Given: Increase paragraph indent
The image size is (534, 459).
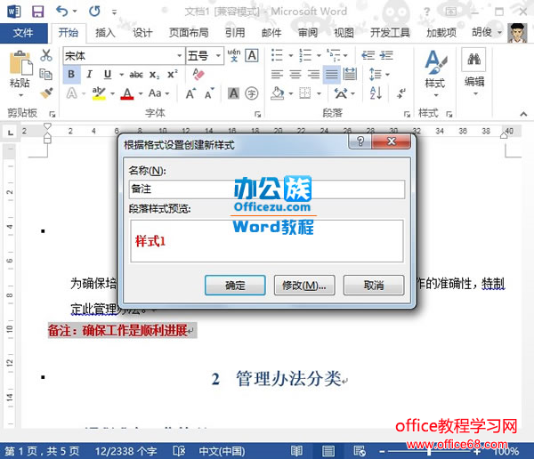Looking at the screenshot, I should (386, 55).
